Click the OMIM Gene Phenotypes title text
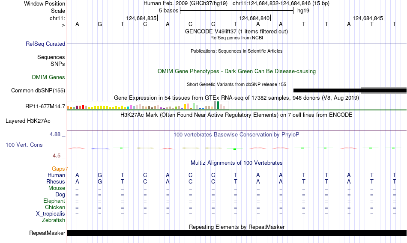Image resolution: width=407 pixels, height=243 pixels. coord(236,71)
